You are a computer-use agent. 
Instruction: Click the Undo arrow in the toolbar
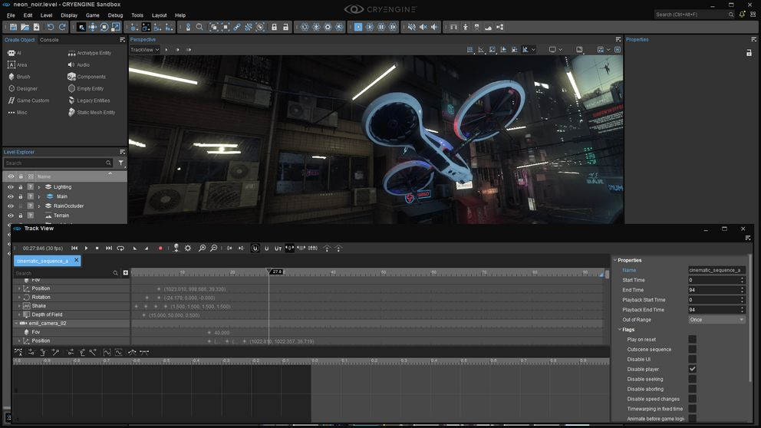tap(51, 27)
